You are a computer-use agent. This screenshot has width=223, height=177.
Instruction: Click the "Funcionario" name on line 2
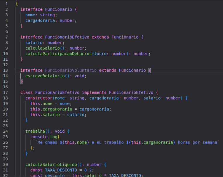tap(58, 9)
